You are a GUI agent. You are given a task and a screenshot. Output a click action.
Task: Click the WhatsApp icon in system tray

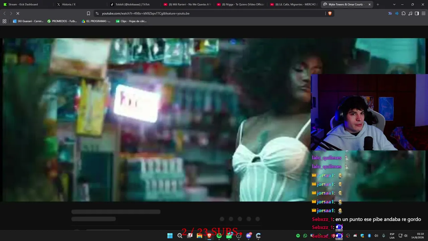click(305, 236)
